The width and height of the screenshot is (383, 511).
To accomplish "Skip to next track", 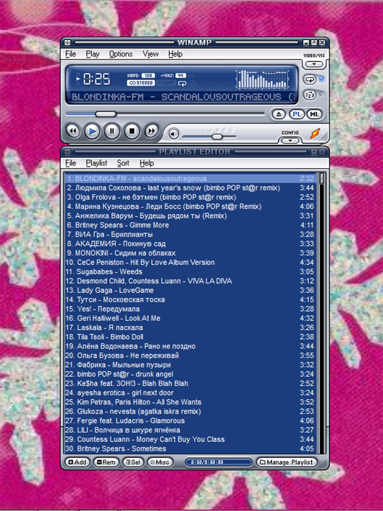I will (x=151, y=131).
